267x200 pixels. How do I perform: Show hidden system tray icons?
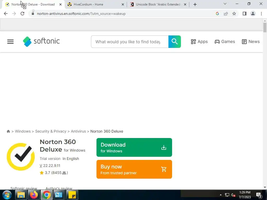(x=221, y=195)
